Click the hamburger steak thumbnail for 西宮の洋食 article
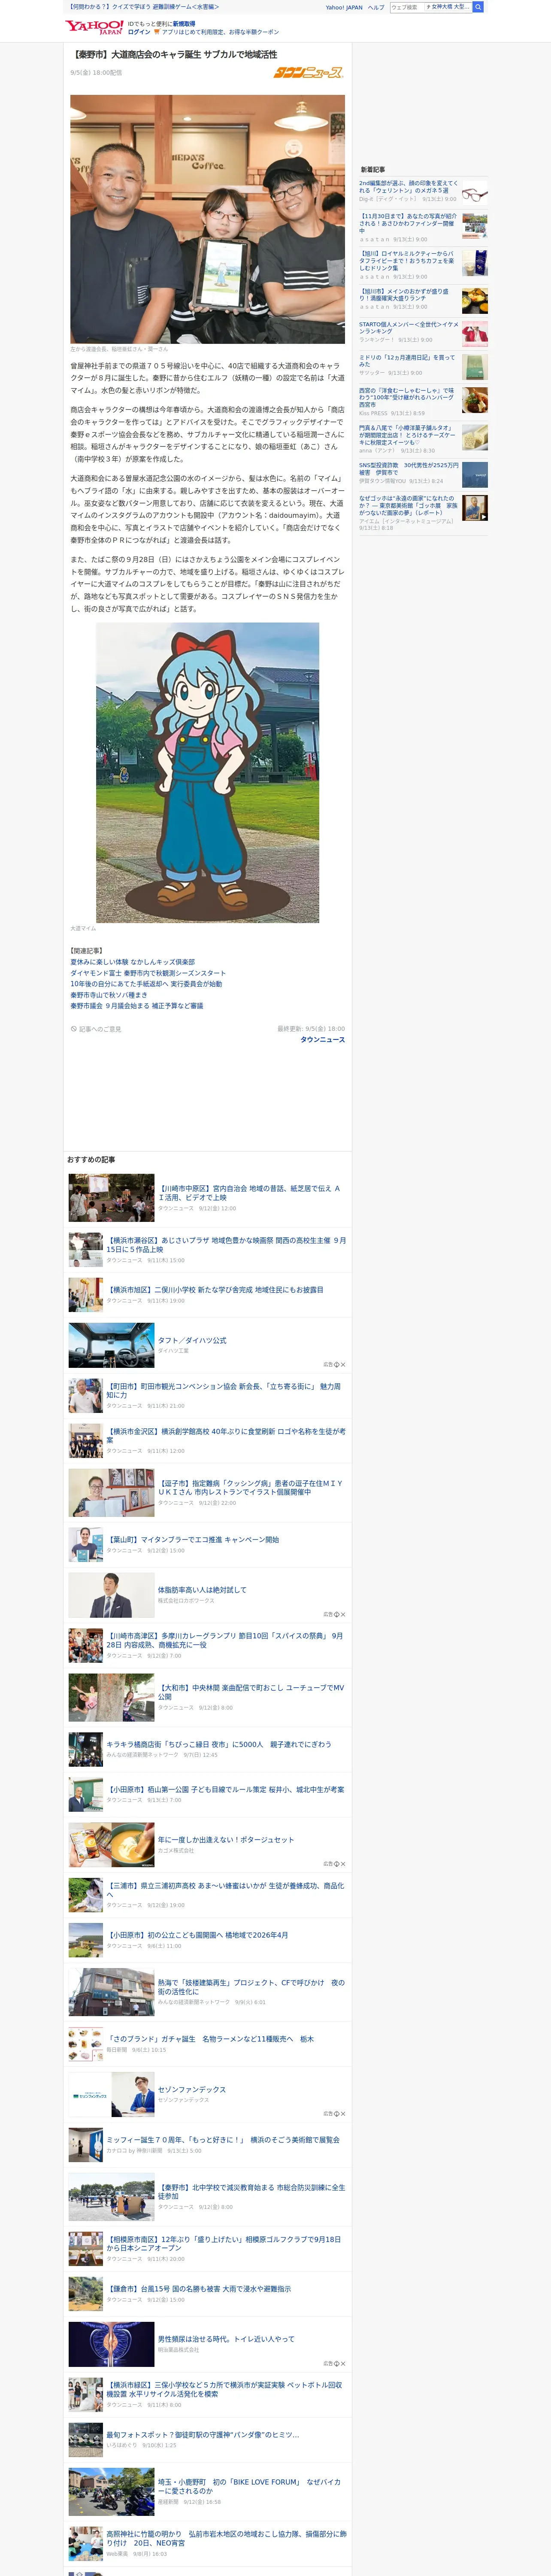 click(x=475, y=400)
